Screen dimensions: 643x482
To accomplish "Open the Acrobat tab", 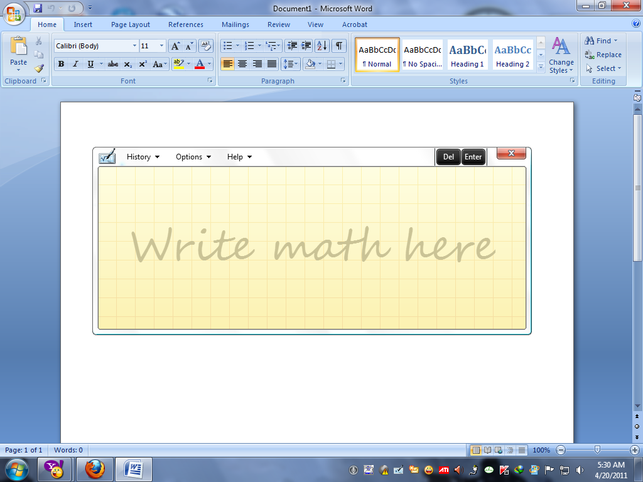I will click(355, 24).
